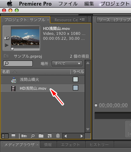
Task: Switch to the エフェクト tab
Action: point(70,145)
